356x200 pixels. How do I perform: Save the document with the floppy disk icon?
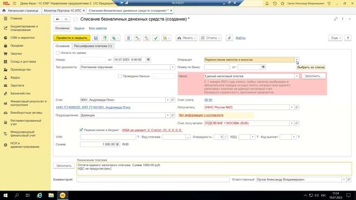[96, 38]
